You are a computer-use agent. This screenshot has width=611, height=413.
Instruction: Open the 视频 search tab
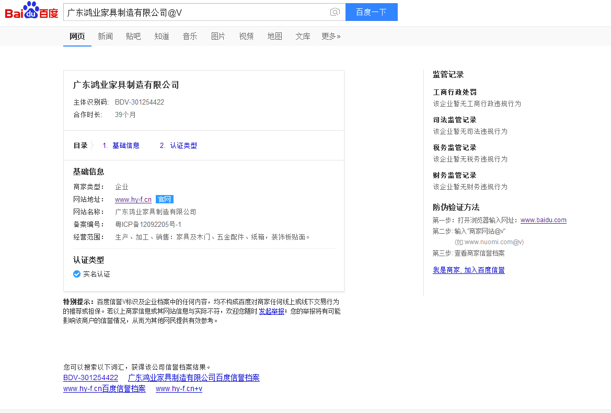pos(246,36)
